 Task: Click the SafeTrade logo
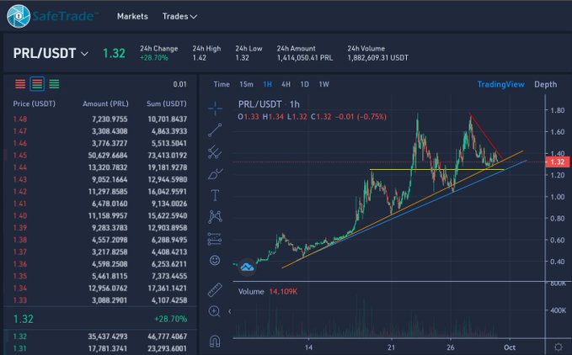pos(52,16)
